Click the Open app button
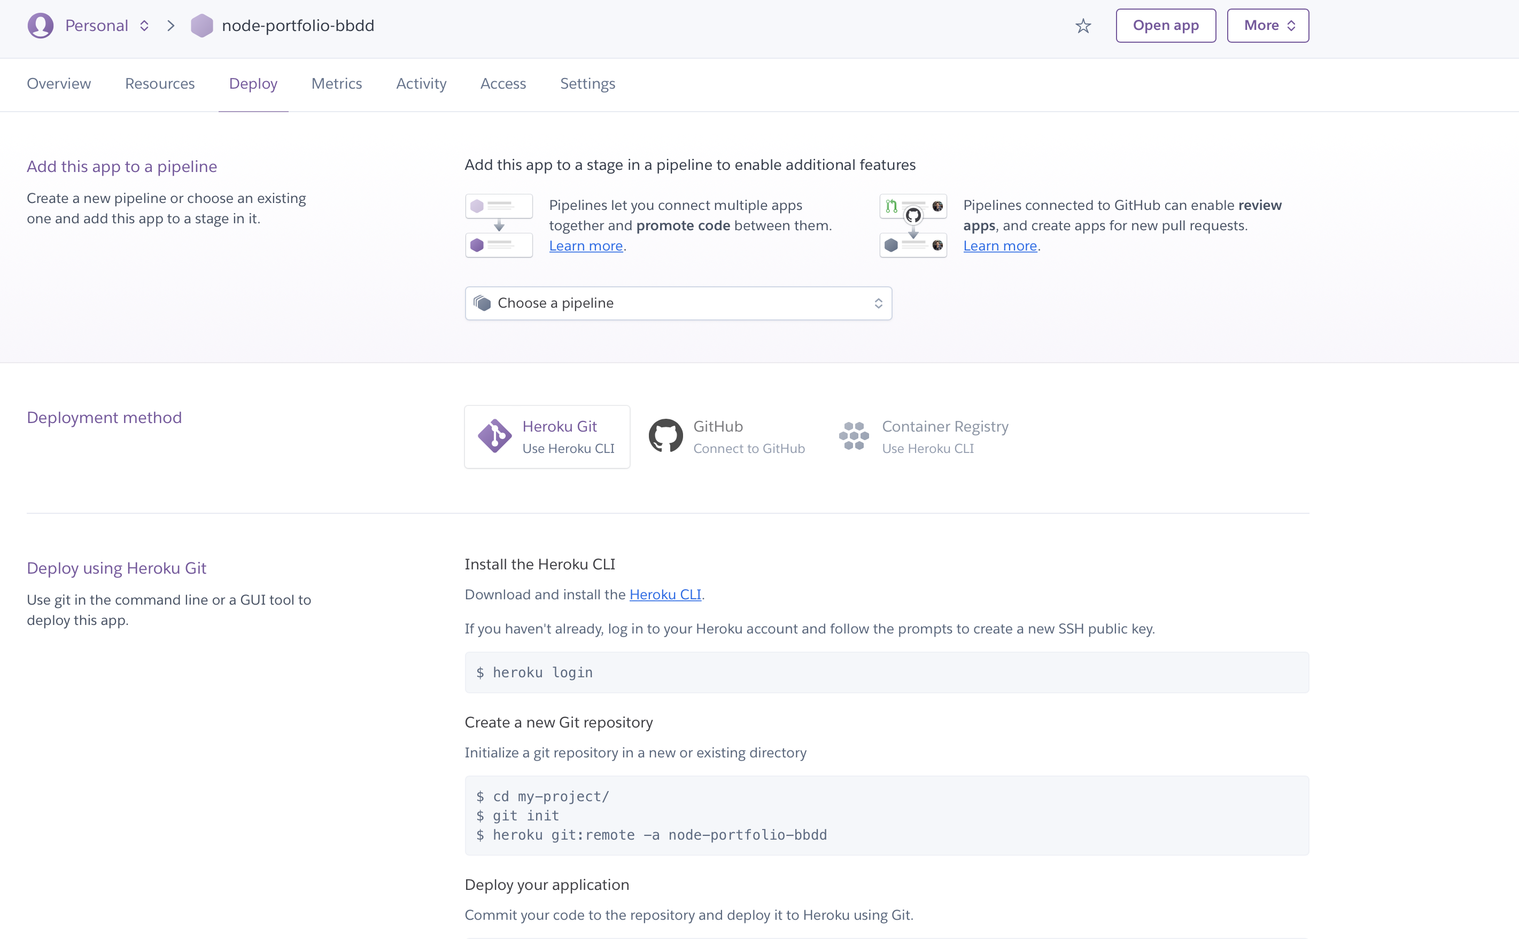Image resolution: width=1519 pixels, height=939 pixels. coord(1166,26)
